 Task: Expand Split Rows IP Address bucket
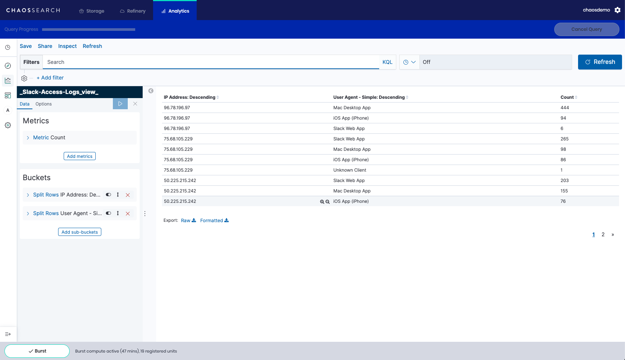click(28, 195)
